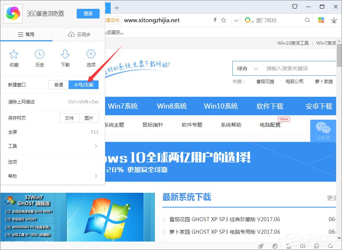Image resolution: width=342 pixels, height=250 pixels.
Task: Switch to the 云同步 tab in the menu
Action: tap(78, 34)
